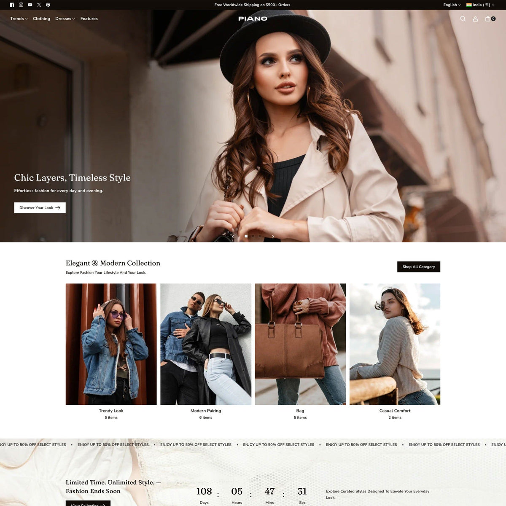Screen dimensions: 506x506
Task: Click the Limited Time. Unlimited Style heading
Action: pos(113,487)
